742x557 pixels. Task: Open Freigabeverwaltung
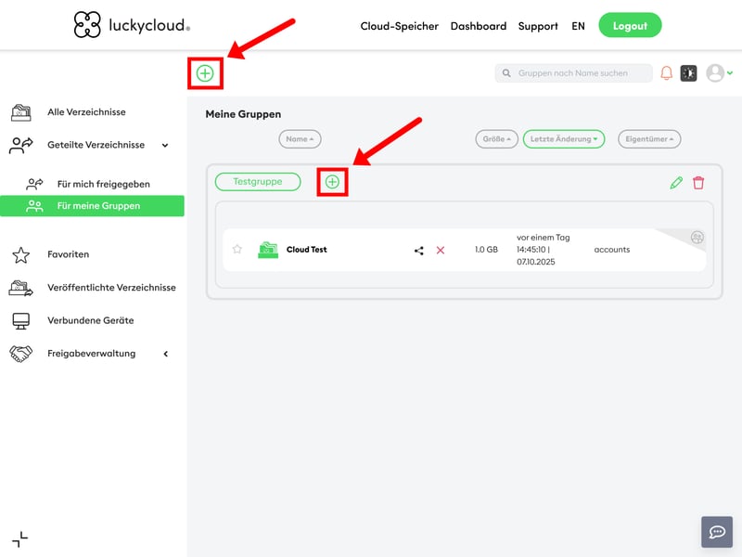91,354
